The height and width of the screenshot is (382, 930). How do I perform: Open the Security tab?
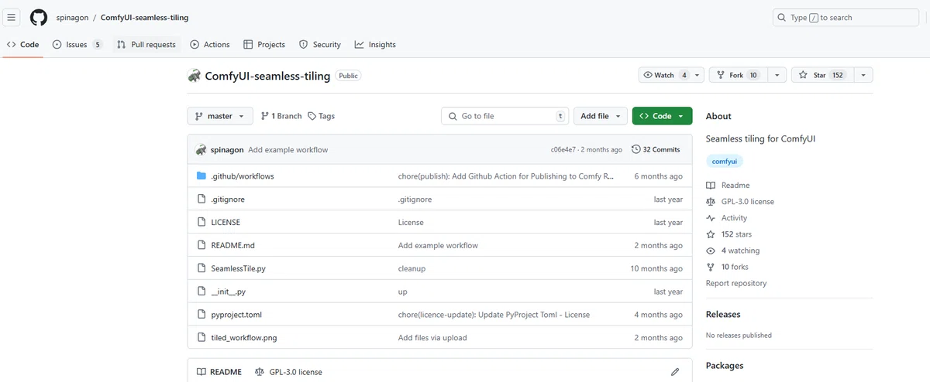[320, 44]
